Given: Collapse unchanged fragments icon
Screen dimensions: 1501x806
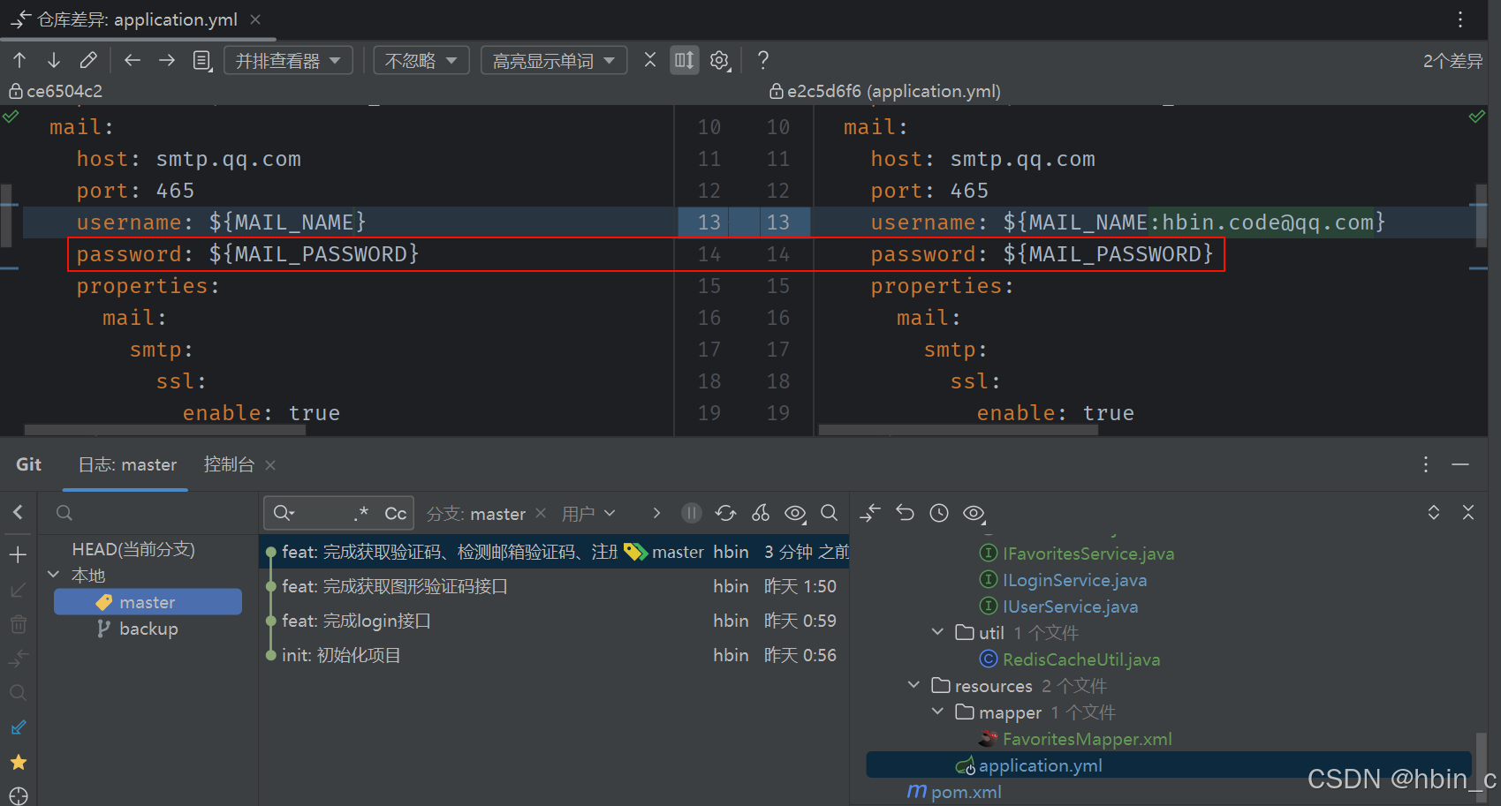Looking at the screenshot, I should (650, 60).
